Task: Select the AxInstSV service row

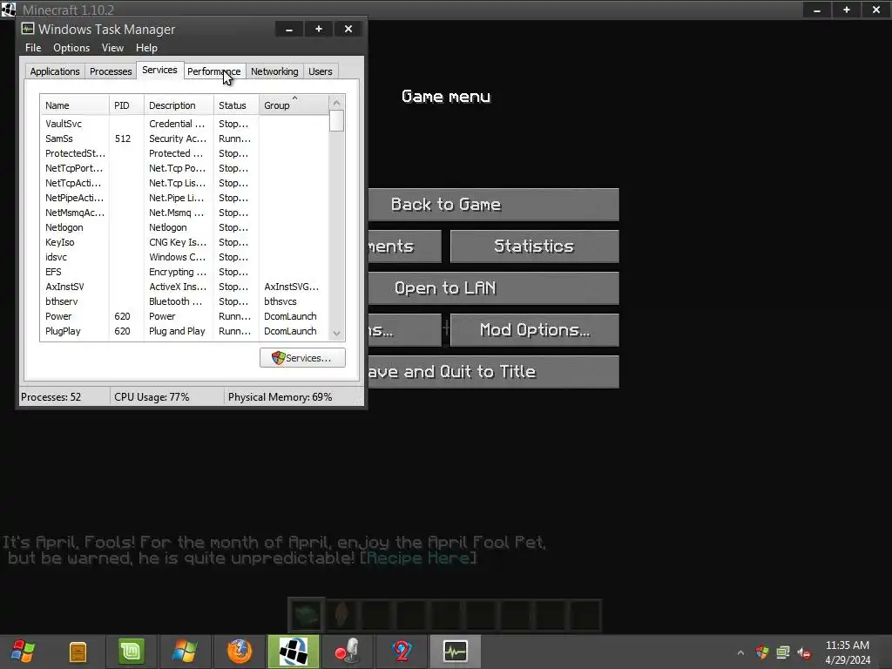Action: pyautogui.click(x=185, y=286)
